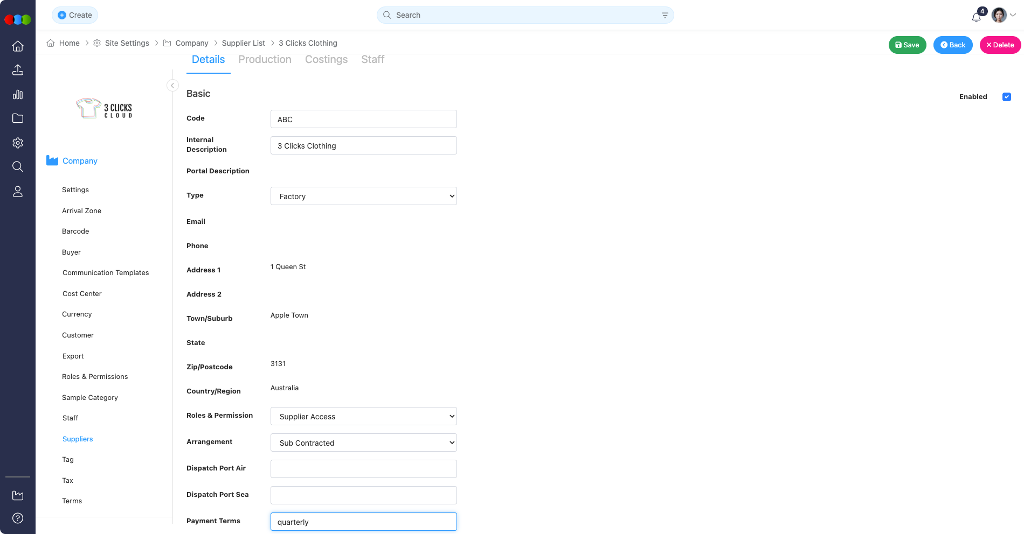The width and height of the screenshot is (1024, 534).
Task: Go to Supplier List breadcrumb
Action: pos(243,43)
